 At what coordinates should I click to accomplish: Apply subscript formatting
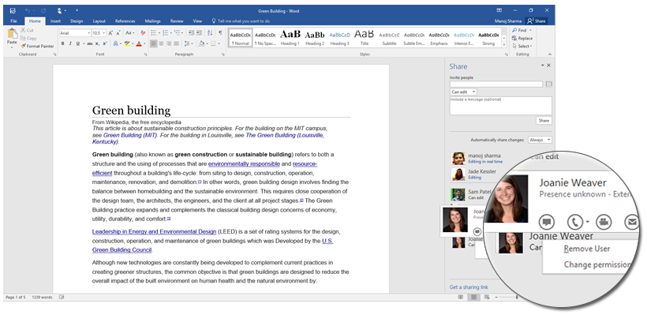click(97, 43)
